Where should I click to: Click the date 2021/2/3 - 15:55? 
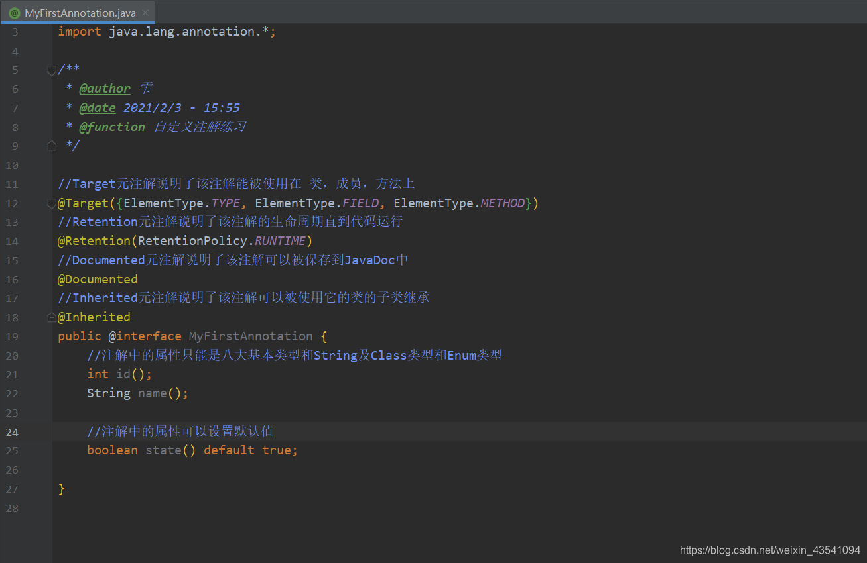[x=182, y=108]
